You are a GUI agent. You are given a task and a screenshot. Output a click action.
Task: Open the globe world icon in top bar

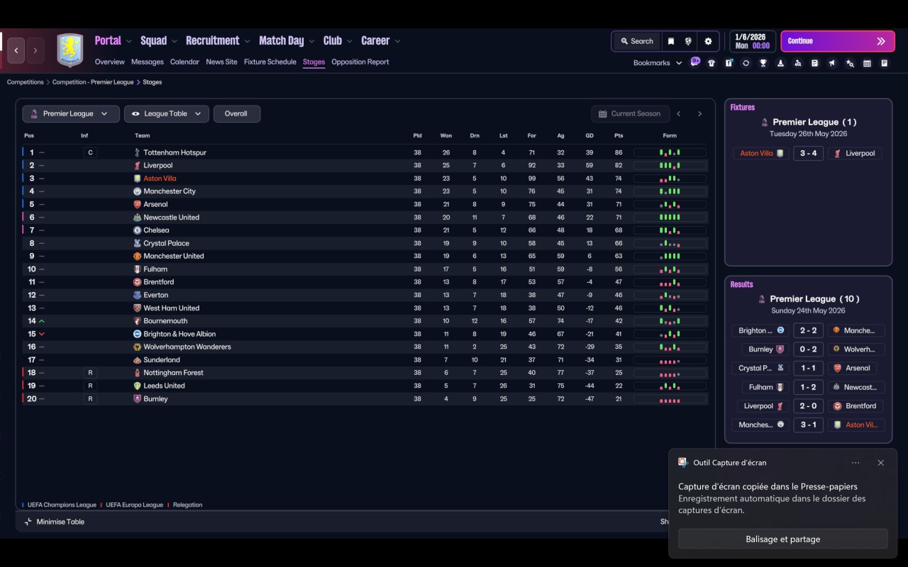click(x=688, y=41)
